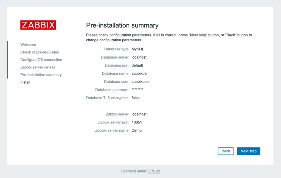Click the Pre-installation summary step
Viewport: 281px width, 178px height.
tap(41, 74)
